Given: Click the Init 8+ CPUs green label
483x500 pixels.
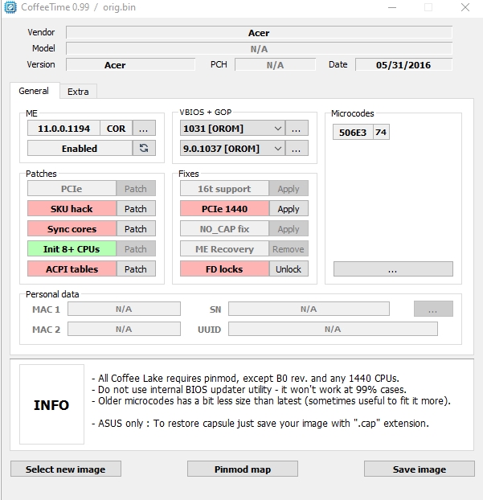Looking at the screenshot, I should tap(72, 248).
